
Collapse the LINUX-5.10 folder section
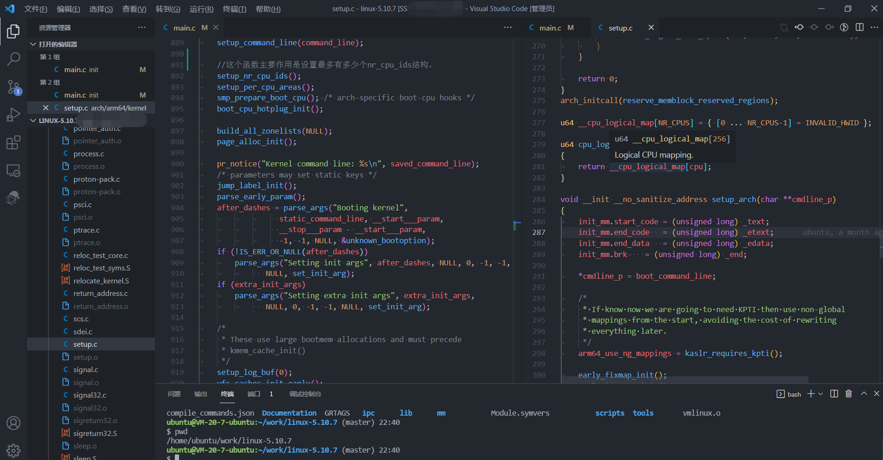33,120
